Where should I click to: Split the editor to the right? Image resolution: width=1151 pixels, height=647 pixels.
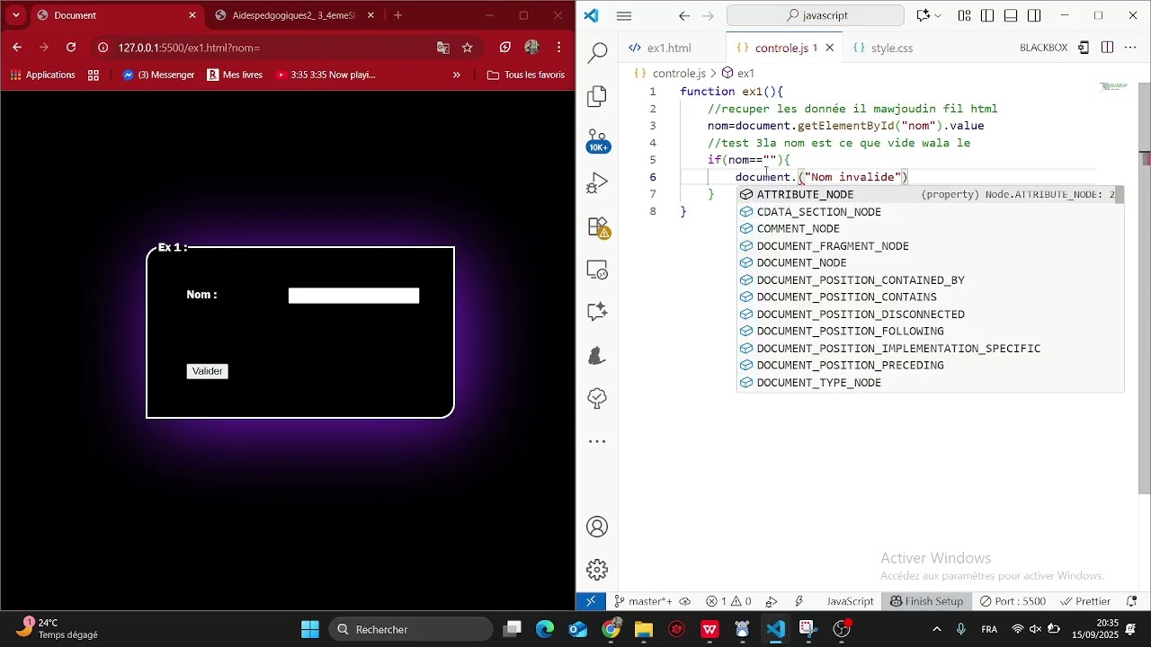tap(1108, 48)
